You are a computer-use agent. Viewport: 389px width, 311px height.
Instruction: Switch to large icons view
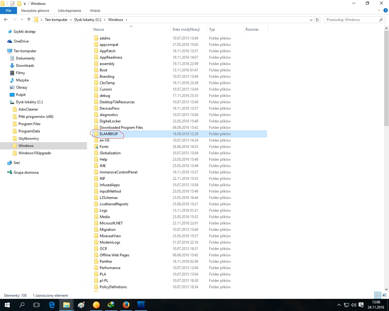384,295
